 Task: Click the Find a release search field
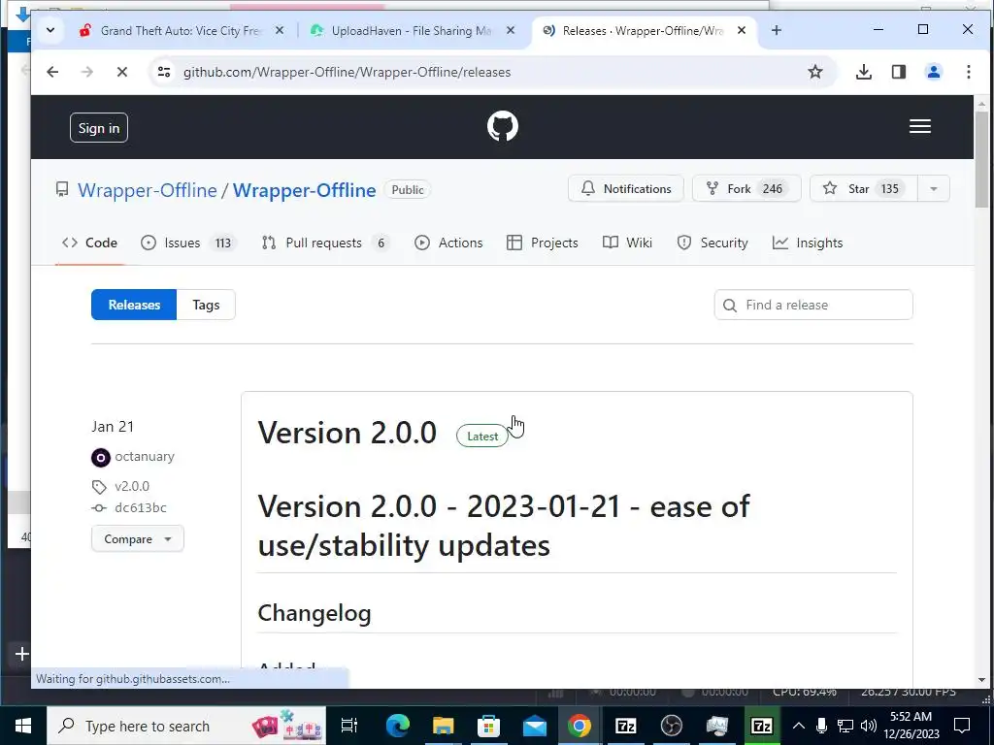click(x=813, y=305)
